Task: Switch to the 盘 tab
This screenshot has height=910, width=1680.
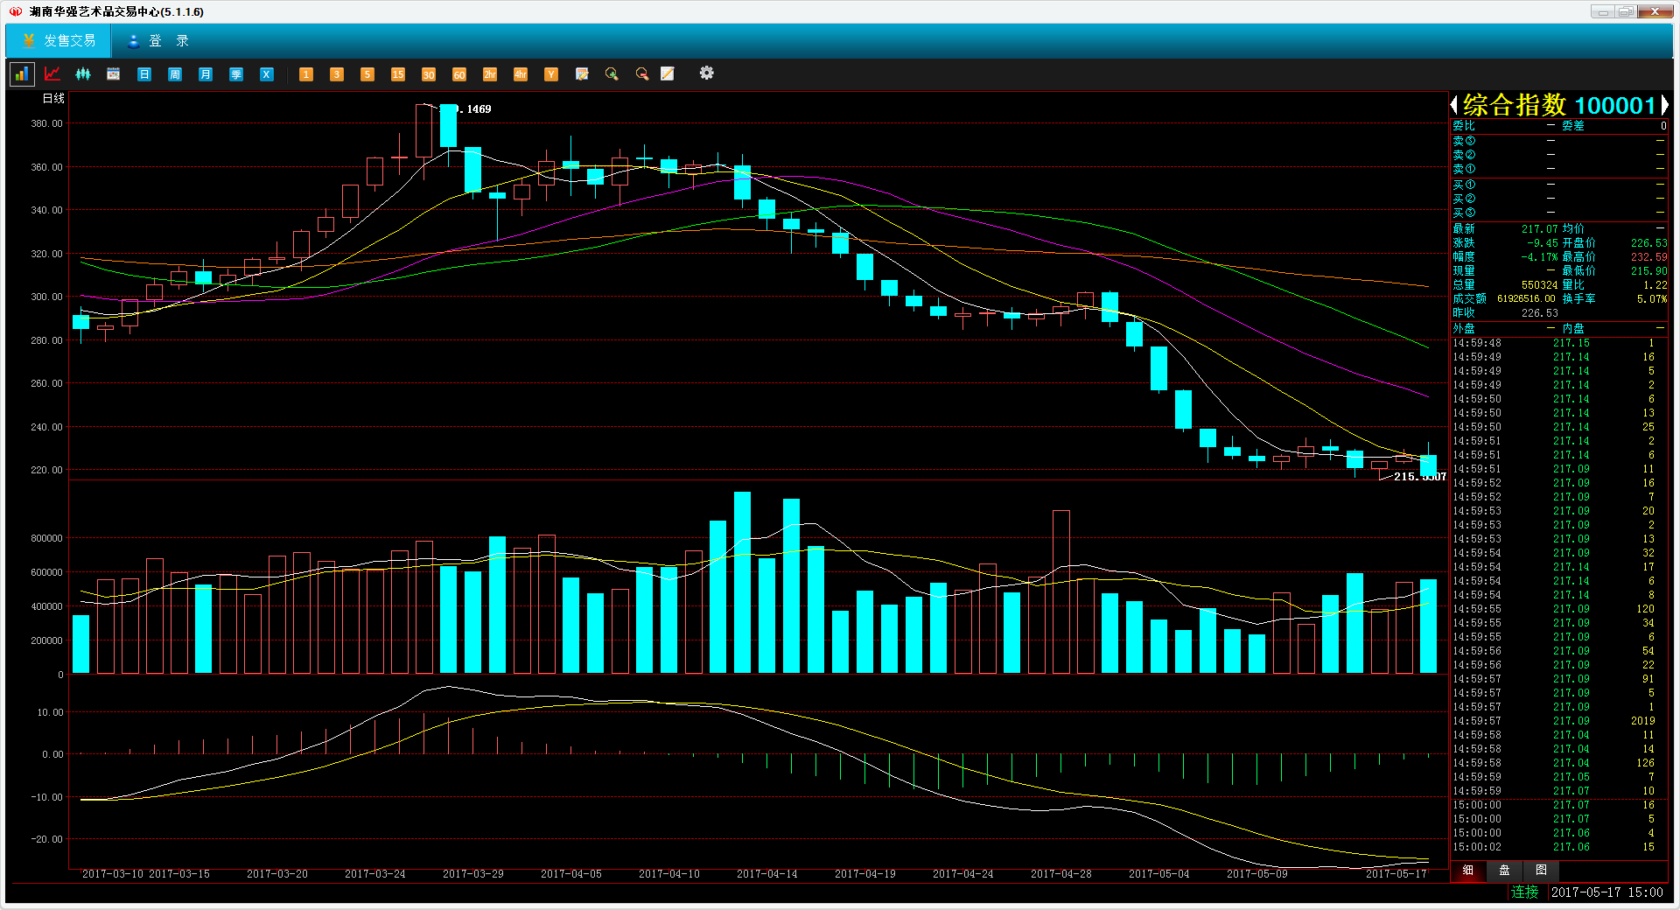Action: 1505,871
